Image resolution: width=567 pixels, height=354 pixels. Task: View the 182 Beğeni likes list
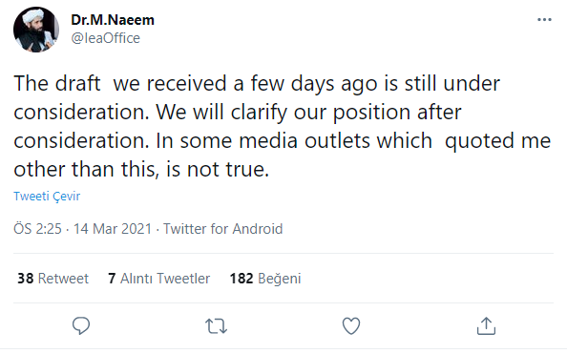click(265, 279)
